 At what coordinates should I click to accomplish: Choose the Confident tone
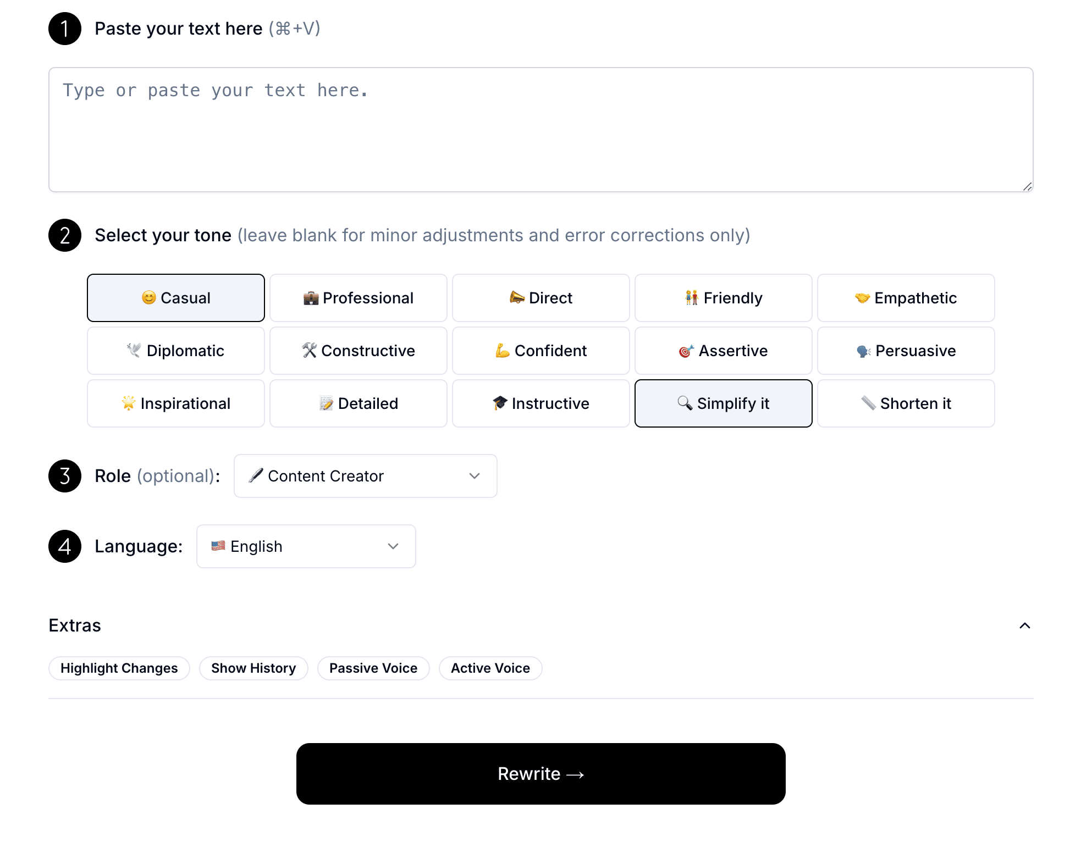click(540, 350)
